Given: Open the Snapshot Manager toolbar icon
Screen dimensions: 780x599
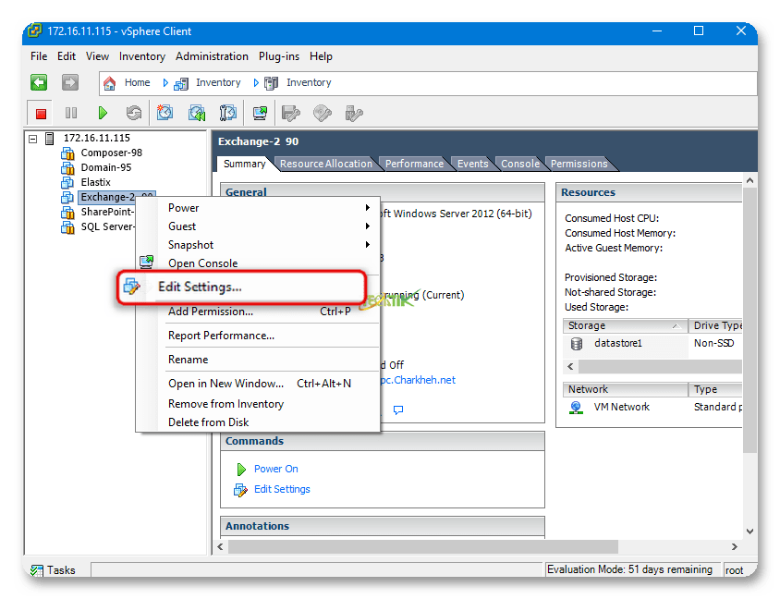Looking at the screenshot, I should point(228,113).
